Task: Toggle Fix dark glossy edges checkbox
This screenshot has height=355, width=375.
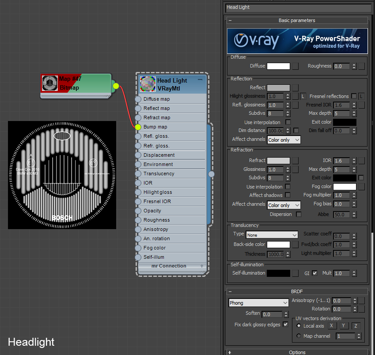Action: click(x=285, y=325)
